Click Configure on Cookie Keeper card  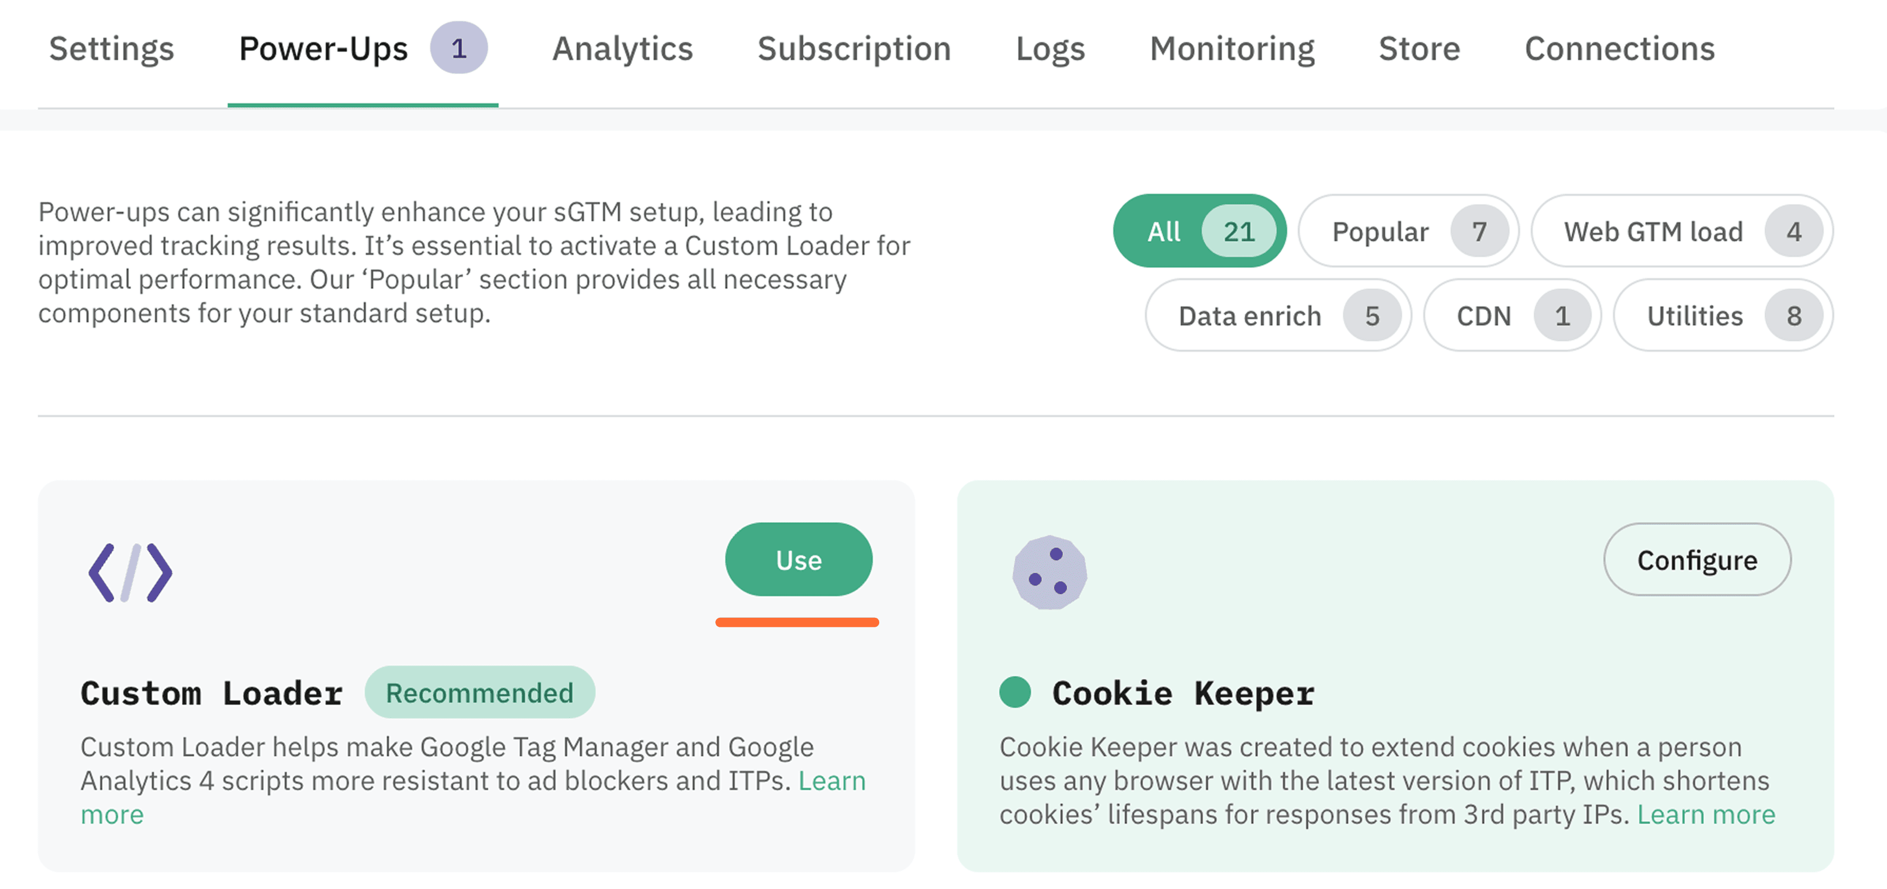pos(1697,560)
